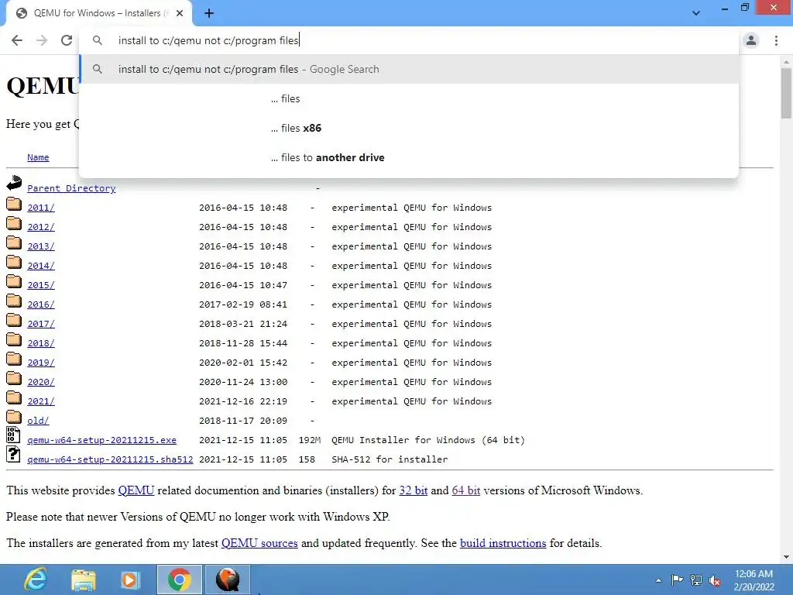
Task: Click the browser back arrow
Action: (17, 40)
